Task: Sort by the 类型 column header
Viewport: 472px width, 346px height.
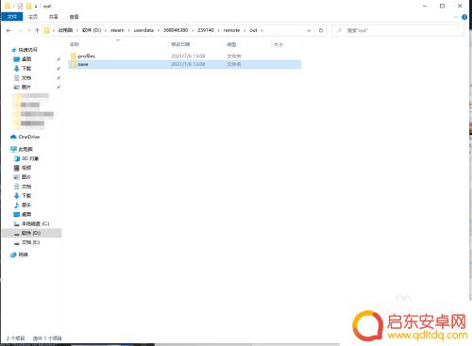Action: click(231, 44)
